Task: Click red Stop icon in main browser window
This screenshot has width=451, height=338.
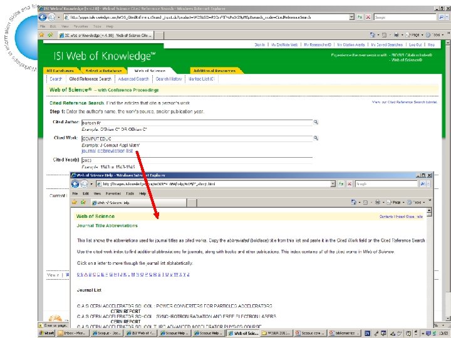Action: 368,18
